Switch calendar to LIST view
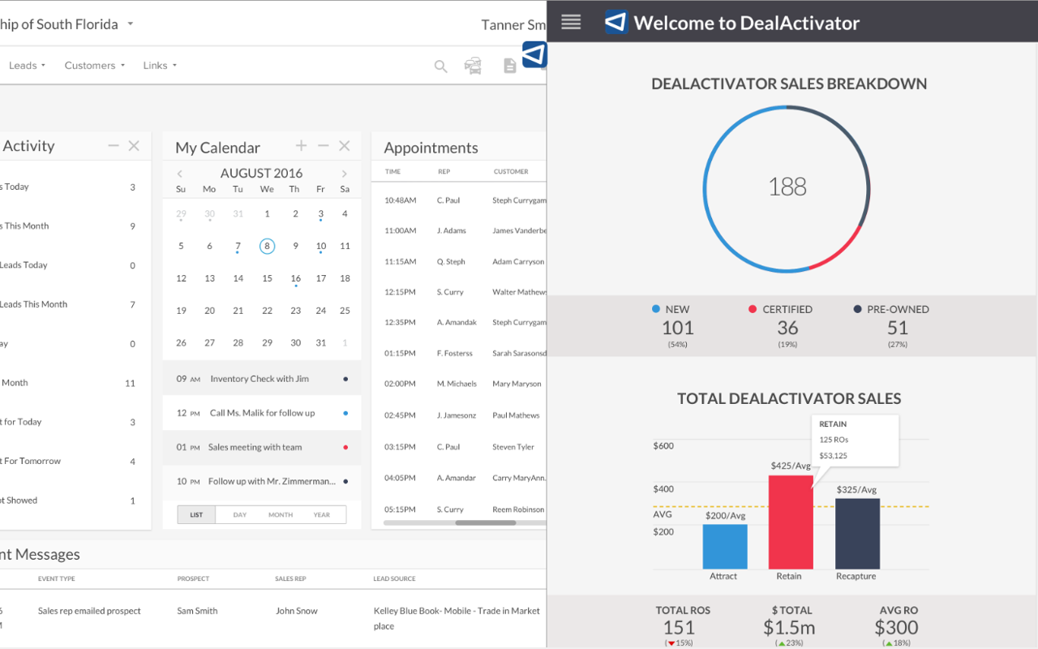 point(196,514)
